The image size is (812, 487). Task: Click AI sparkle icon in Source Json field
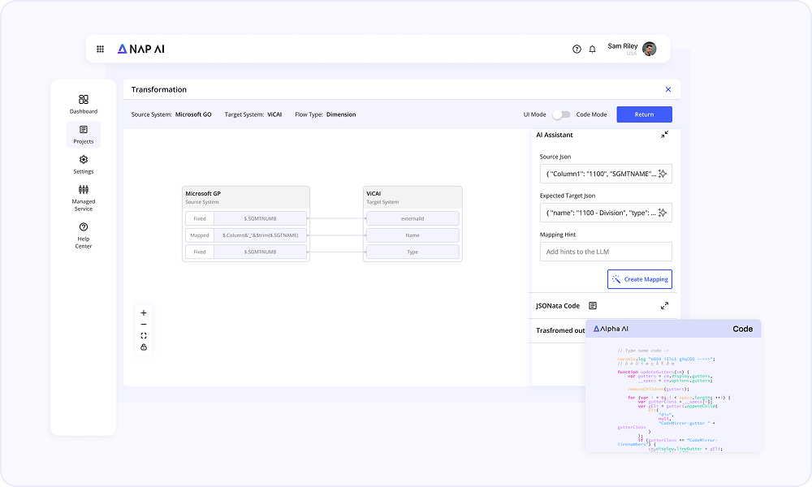click(x=663, y=174)
